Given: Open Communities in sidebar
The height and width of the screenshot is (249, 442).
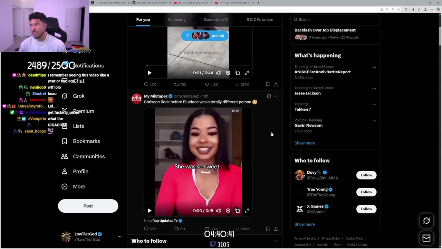Looking at the screenshot, I should pos(83,156).
